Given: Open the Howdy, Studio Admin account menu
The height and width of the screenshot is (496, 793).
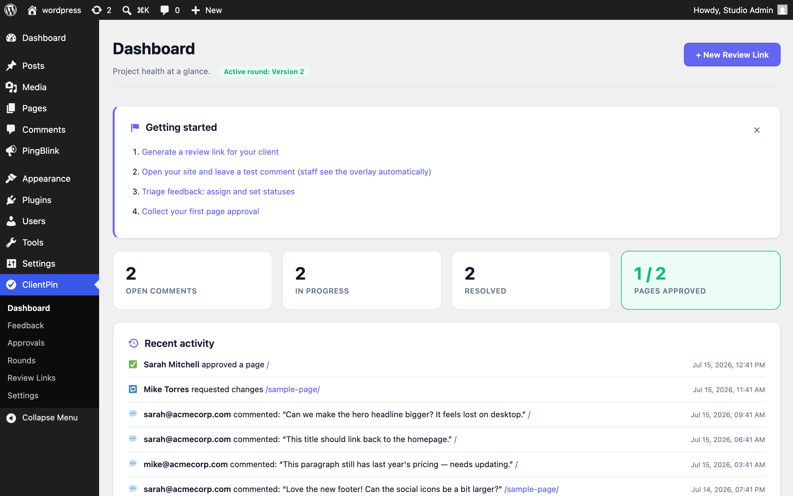Looking at the screenshot, I should (740, 10).
